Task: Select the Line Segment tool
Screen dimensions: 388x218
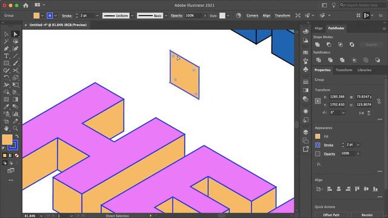Action: [x=15, y=56]
